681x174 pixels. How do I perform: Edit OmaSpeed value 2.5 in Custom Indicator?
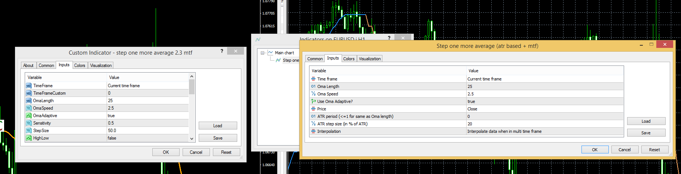tap(147, 108)
